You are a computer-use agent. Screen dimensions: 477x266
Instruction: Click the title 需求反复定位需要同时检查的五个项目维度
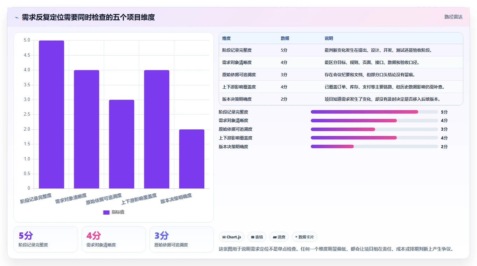tap(88, 17)
